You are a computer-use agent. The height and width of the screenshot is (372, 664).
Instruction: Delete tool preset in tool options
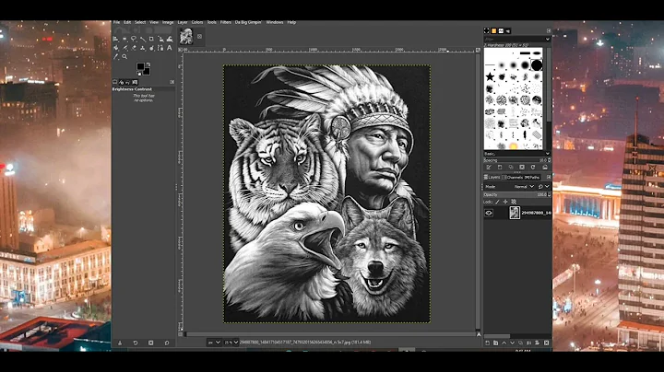click(x=150, y=343)
